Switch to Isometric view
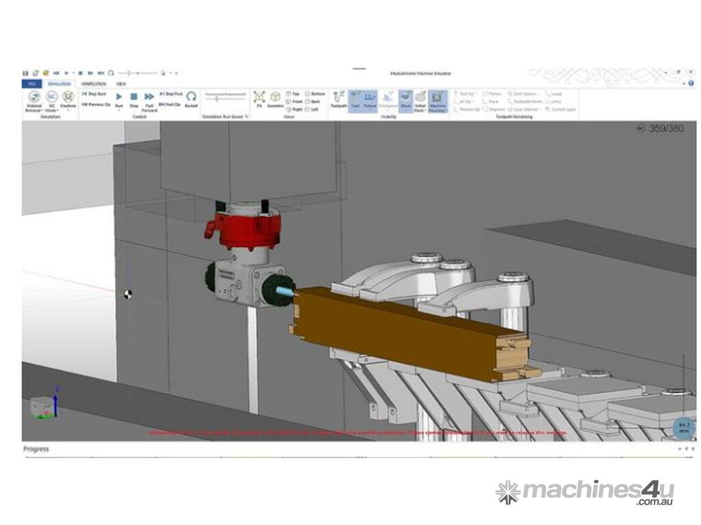This screenshot has width=701, height=525. point(275,99)
